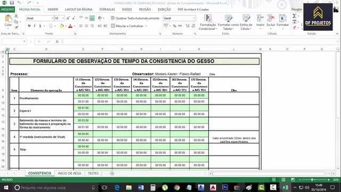This screenshot has width=341, height=192.
Task: Toggle top vertical alignment
Action: point(81,18)
